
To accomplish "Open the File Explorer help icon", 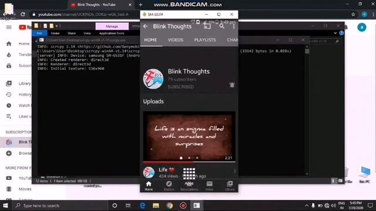I will 341,33.
